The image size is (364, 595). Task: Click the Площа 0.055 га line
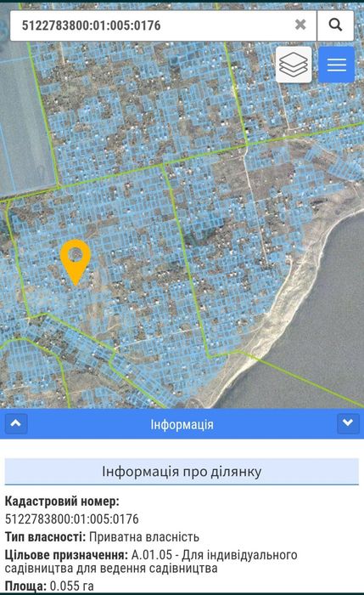(49, 586)
